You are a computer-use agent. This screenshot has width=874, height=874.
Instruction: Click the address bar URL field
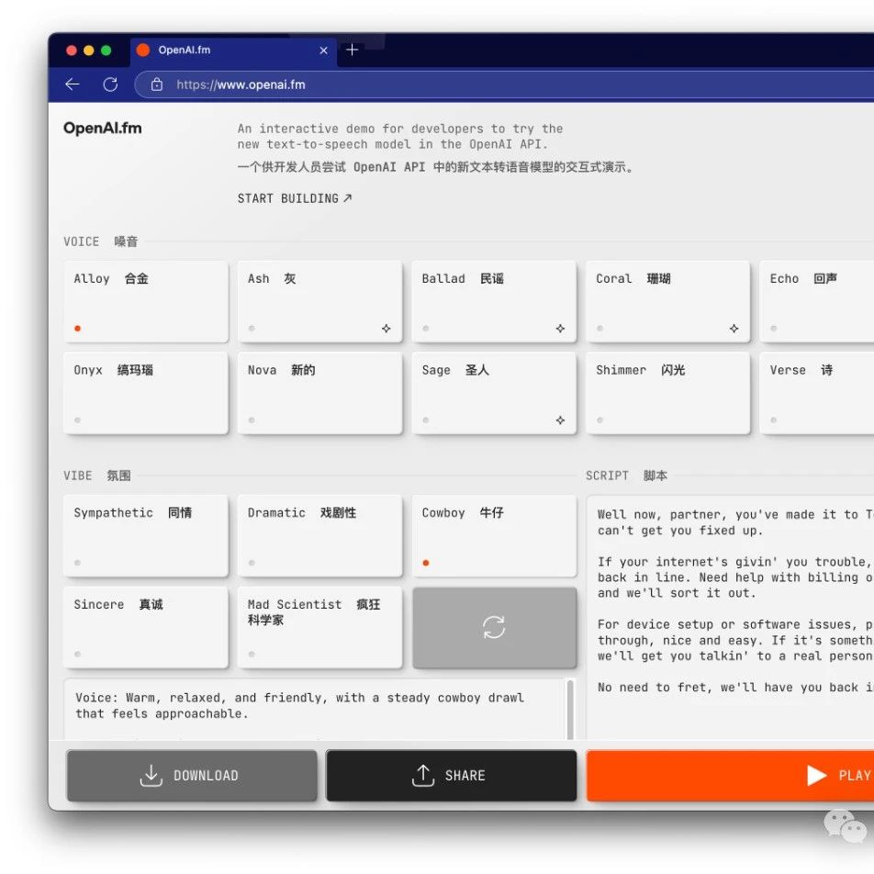pos(504,84)
